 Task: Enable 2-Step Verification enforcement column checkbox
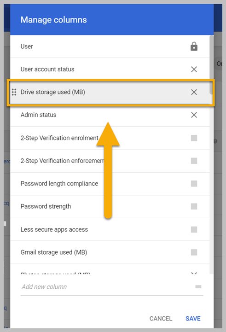coord(194,161)
